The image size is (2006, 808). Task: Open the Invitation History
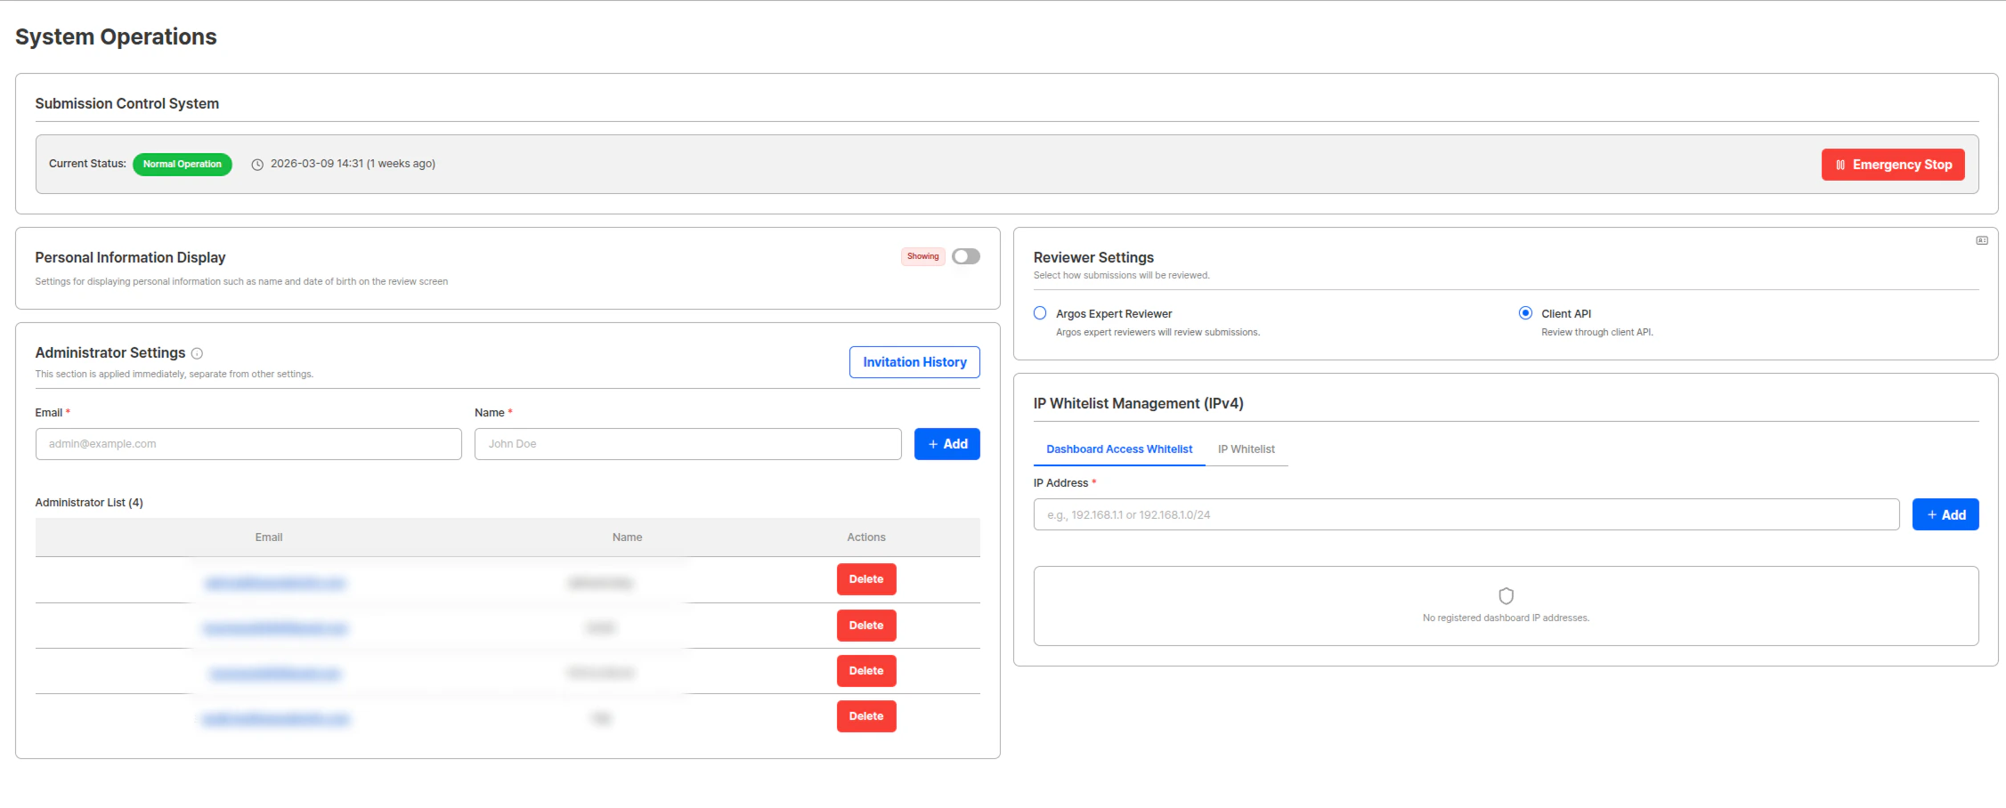914,362
